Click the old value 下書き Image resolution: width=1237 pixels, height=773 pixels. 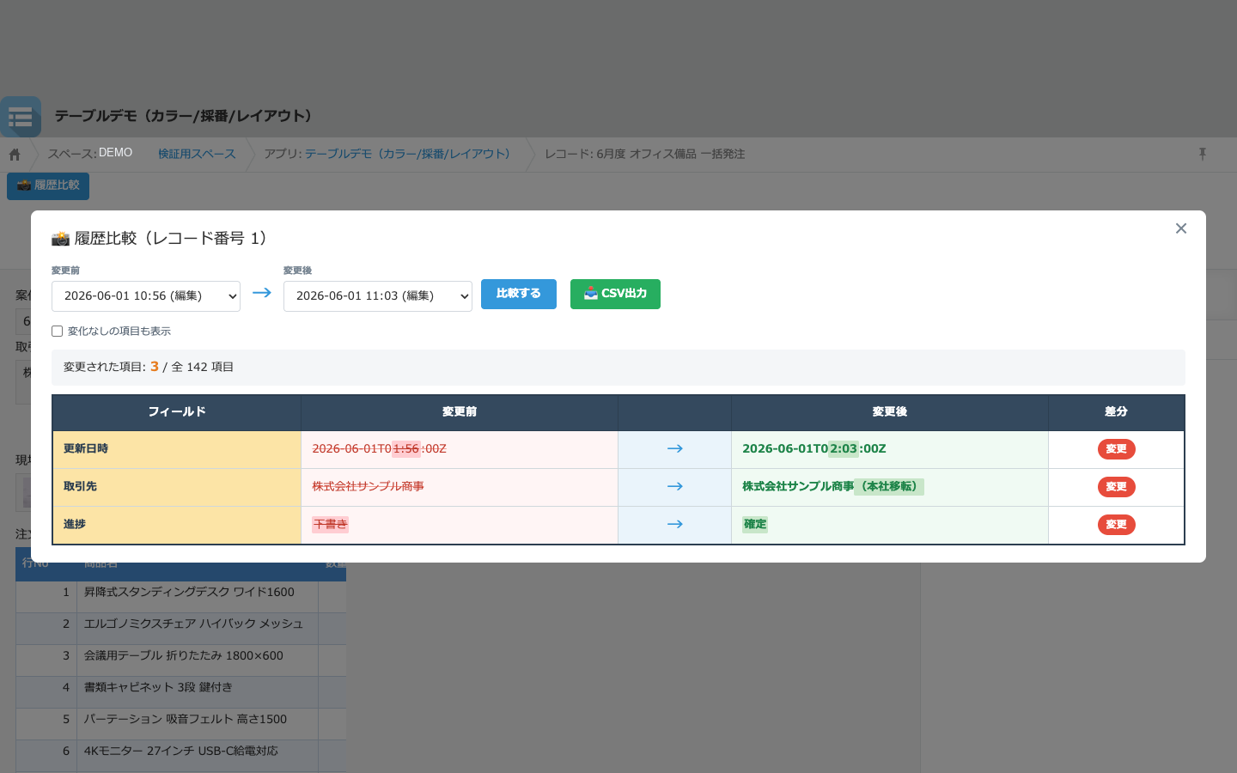coord(330,525)
